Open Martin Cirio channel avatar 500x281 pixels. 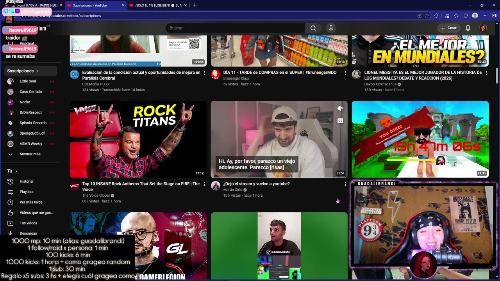click(216, 186)
